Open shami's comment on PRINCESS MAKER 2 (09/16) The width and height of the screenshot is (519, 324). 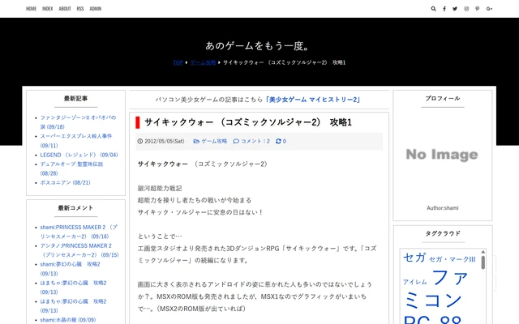(x=79, y=232)
